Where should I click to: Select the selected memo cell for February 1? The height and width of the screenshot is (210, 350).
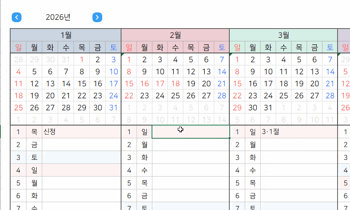[191, 132]
